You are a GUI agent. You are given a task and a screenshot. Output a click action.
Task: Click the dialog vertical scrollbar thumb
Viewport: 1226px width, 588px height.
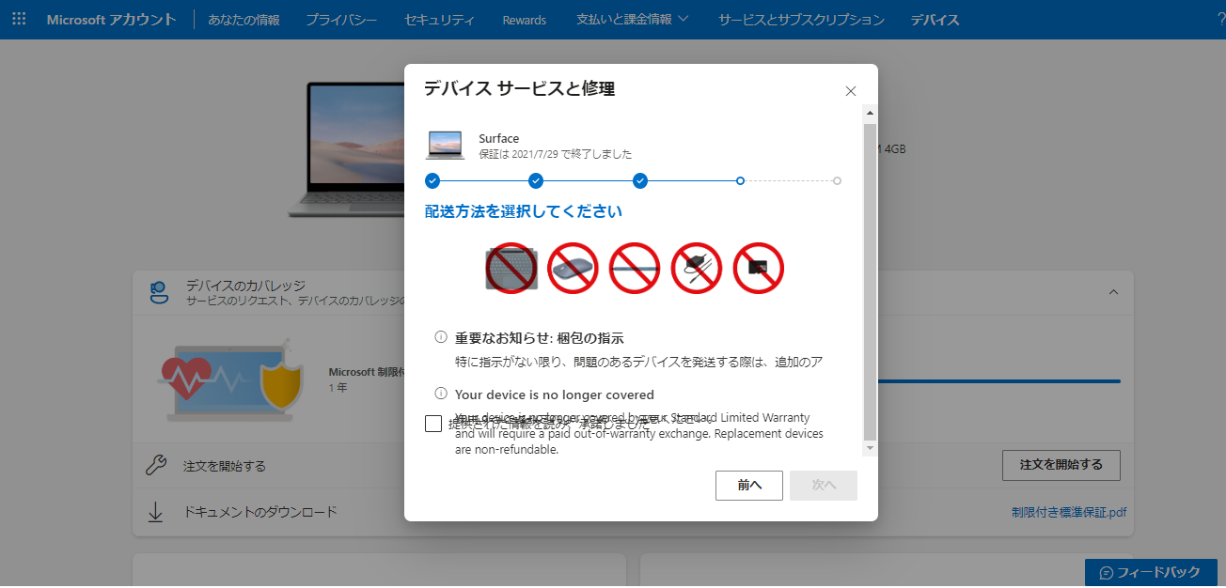pos(870,282)
